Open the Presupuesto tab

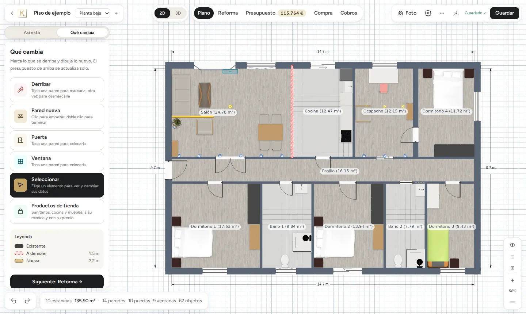tap(275, 13)
